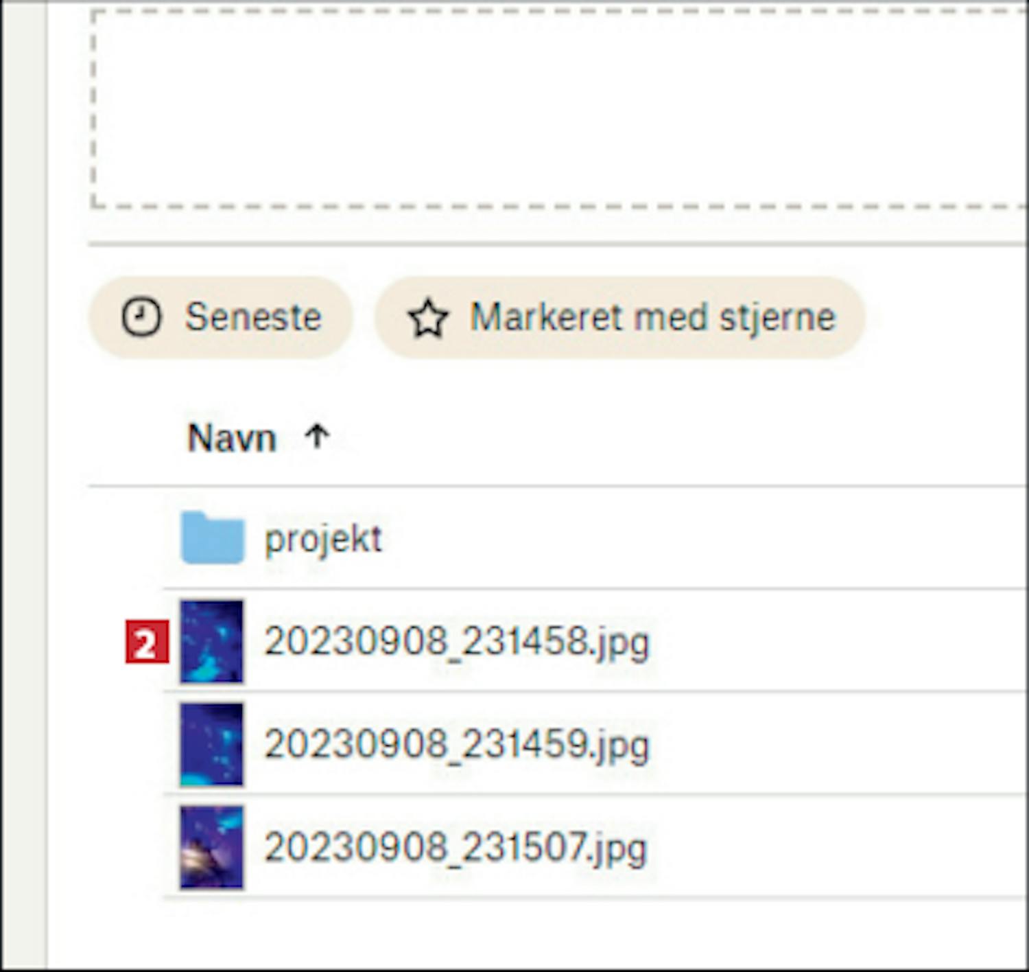Open thumbnail of 20230908_231459.jpg
Screen dimensions: 1029x972
[x=211, y=744]
